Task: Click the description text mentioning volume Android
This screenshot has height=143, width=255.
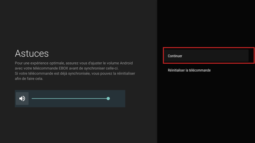Action: (x=74, y=63)
